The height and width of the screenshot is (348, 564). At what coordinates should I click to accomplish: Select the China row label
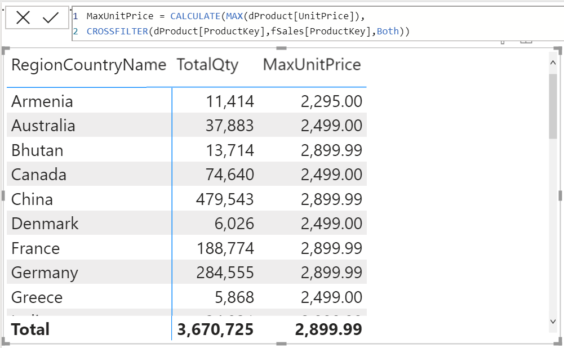coord(32,199)
